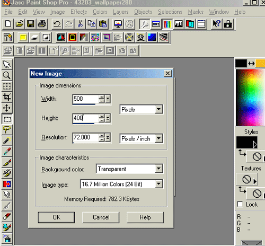Open the Selections menu
The height and width of the screenshot is (246, 265).
[170, 12]
